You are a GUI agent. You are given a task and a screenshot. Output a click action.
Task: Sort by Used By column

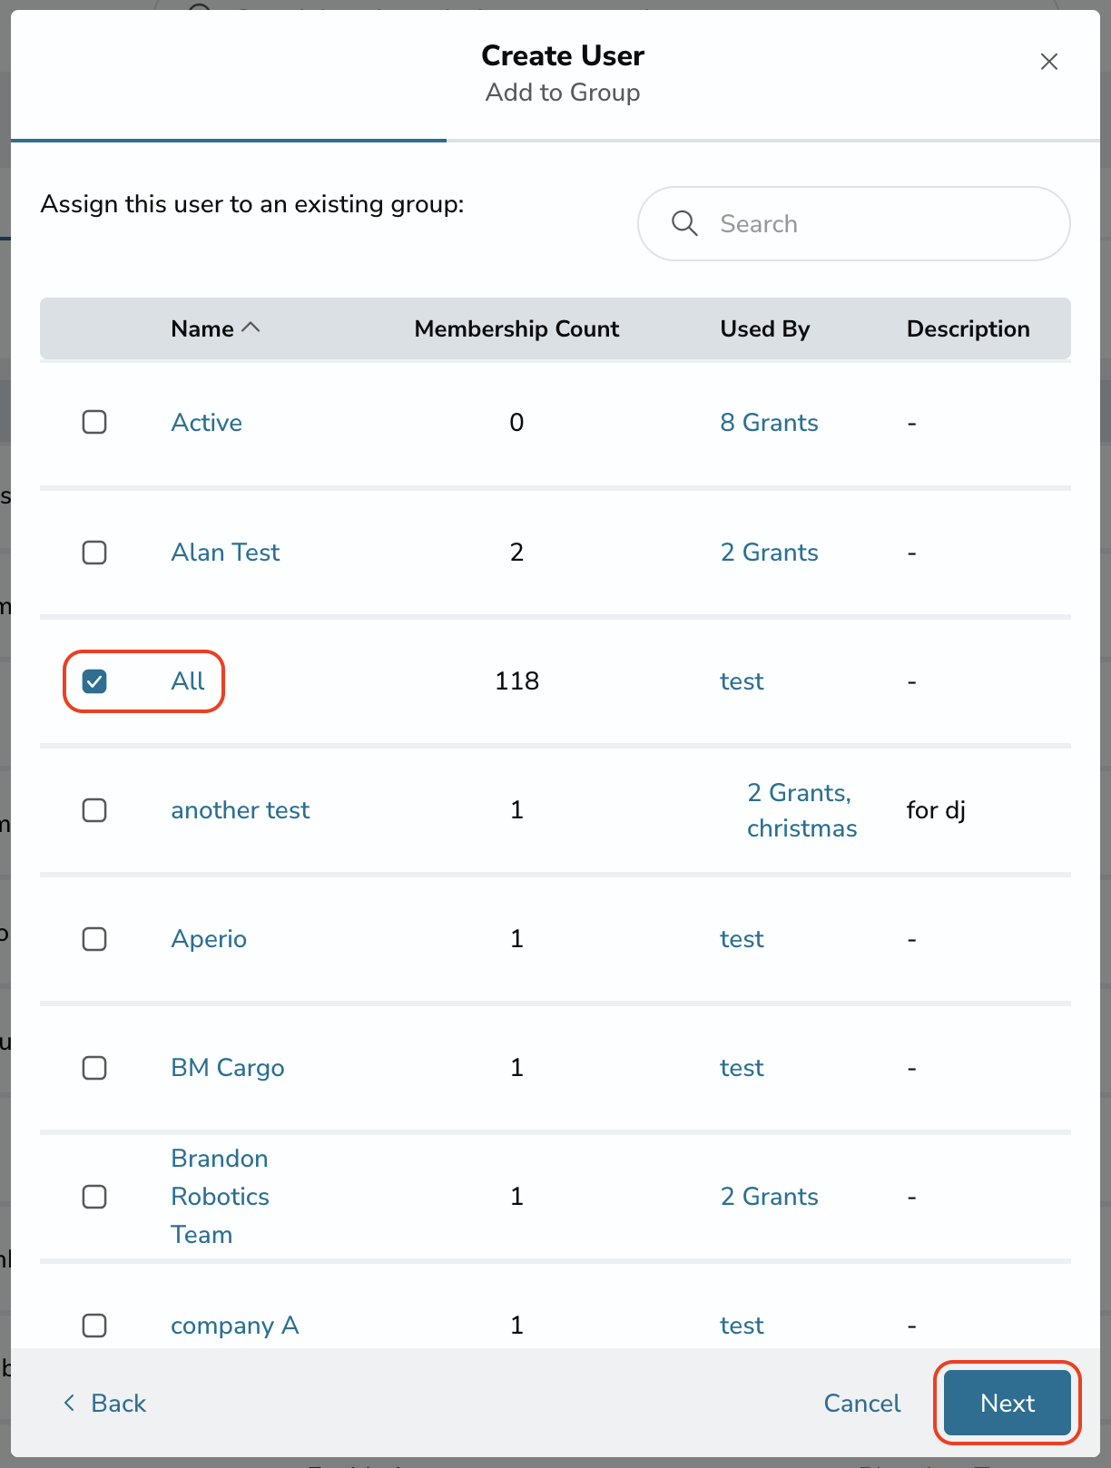tap(765, 328)
